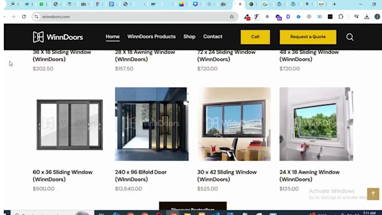Open the 24 X 18 Awning Window image
The width and height of the screenshot is (382, 215).
(x=316, y=124)
